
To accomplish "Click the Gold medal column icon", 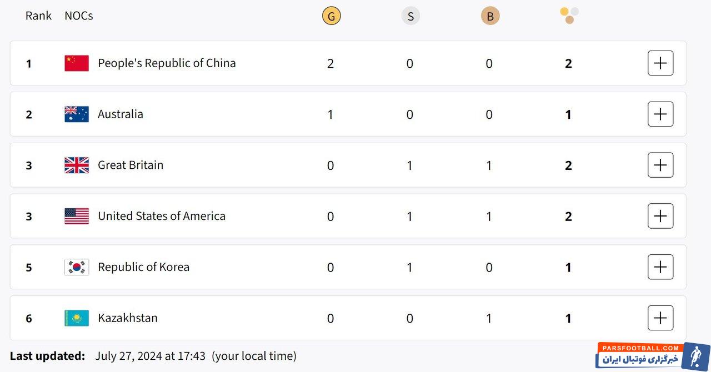I will coord(331,16).
